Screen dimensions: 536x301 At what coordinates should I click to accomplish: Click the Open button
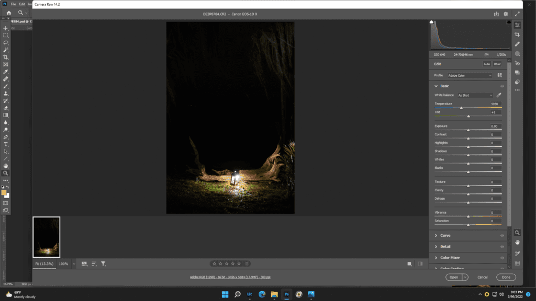coord(454,277)
